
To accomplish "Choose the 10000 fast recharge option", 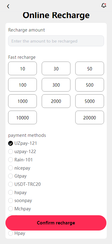I will pos(23,118).
